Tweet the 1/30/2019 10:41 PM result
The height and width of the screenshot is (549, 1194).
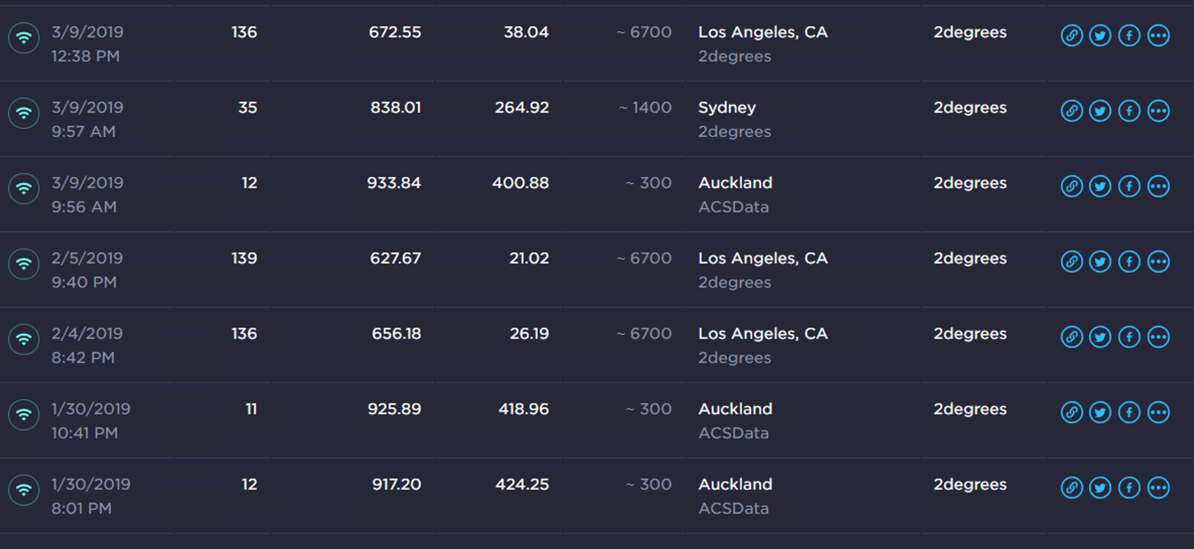(x=1100, y=413)
